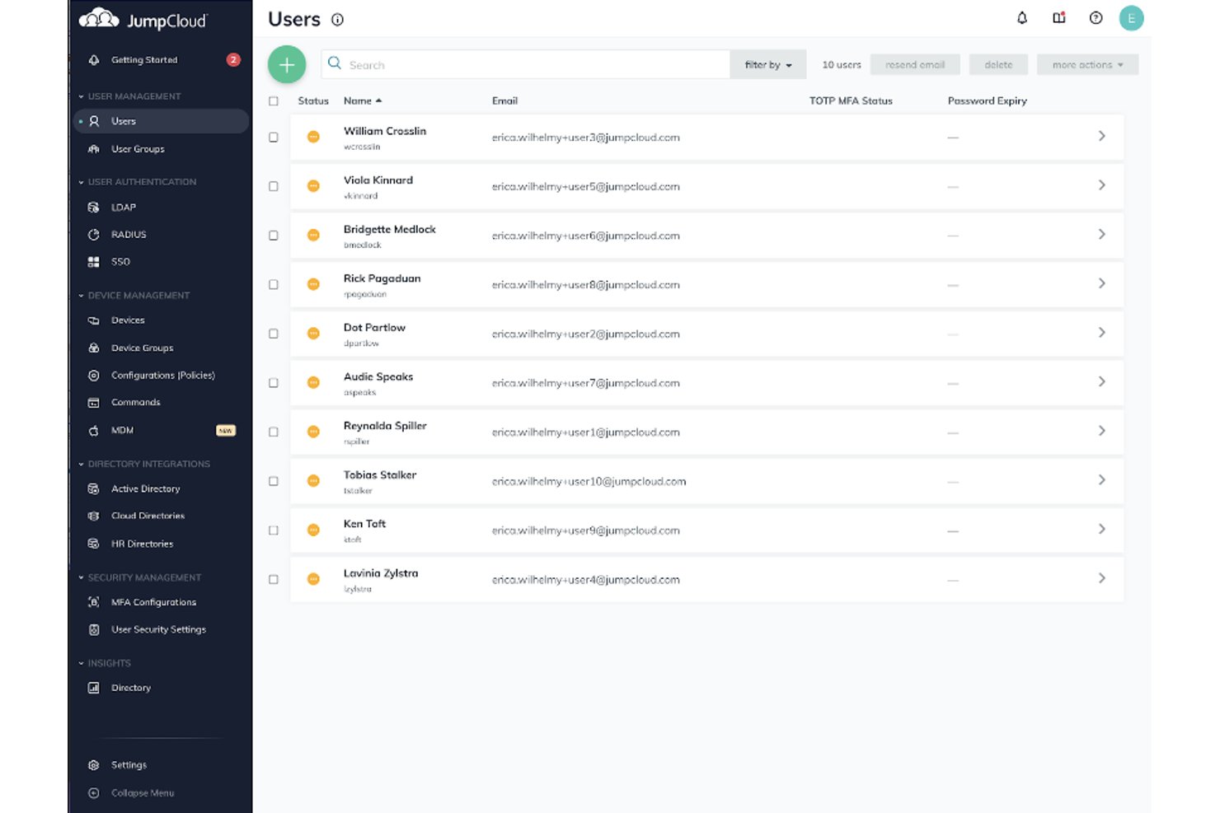Click Configurations (Policies) icon in sidebar
The image size is (1220, 813).
94,376
